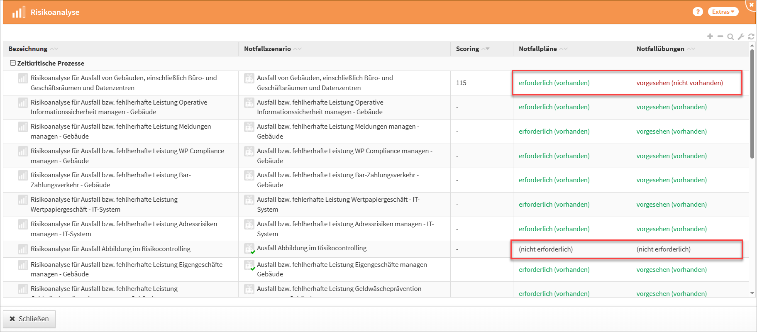The image size is (757, 332).
Task: Collapse the Zeitkritische Prozesse group
Action: [13, 63]
